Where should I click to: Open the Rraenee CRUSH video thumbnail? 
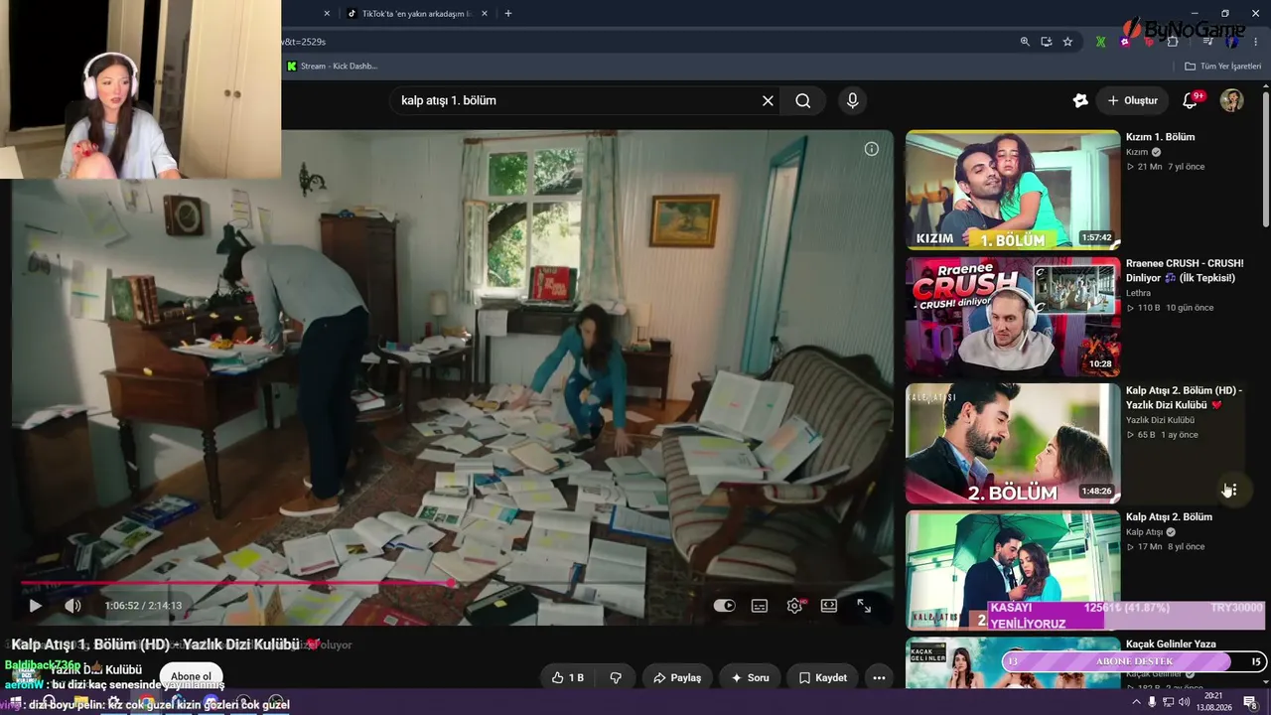point(1013,317)
